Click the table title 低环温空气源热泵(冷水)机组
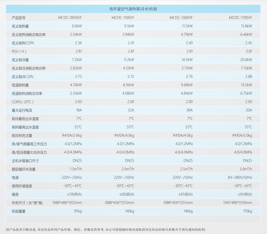This screenshot has width=267, height=234. [133, 9]
